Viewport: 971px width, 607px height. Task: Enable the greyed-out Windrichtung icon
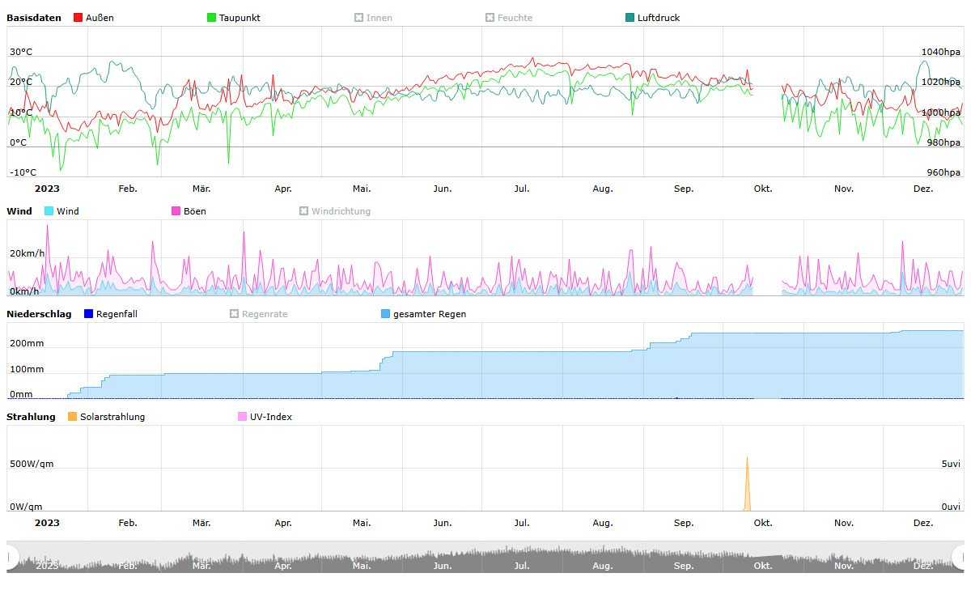[x=304, y=211]
